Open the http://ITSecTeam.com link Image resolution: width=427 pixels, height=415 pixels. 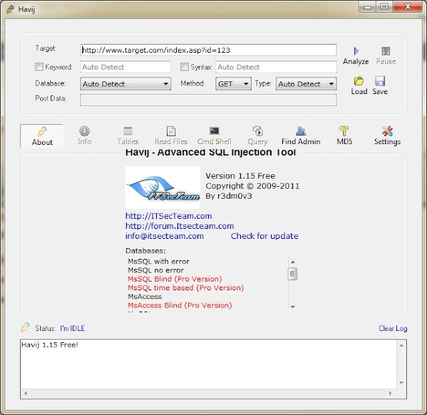pos(169,216)
